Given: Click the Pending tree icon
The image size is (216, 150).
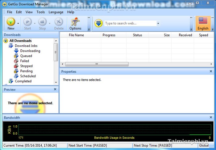Looking at the screenshot, I should 16,71.
